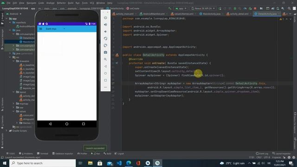Open the Logcat tool window
The image size is (297, 167).
[119, 154]
